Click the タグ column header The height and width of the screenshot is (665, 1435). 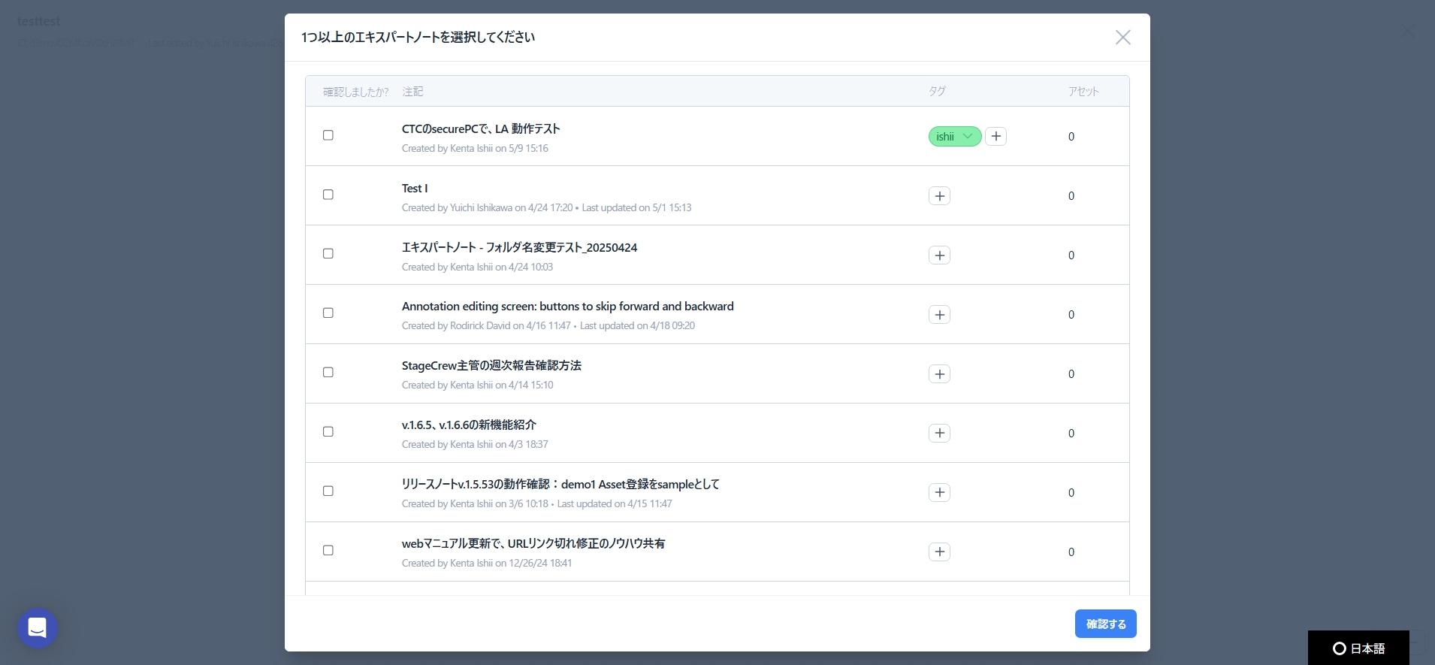(x=937, y=92)
